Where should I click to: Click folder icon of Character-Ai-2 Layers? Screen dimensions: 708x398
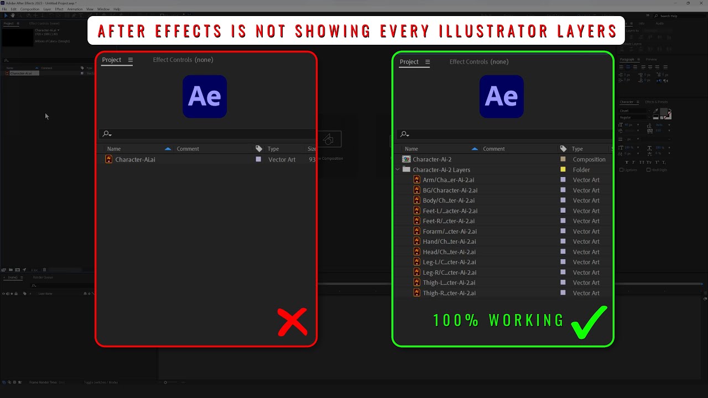(x=406, y=170)
